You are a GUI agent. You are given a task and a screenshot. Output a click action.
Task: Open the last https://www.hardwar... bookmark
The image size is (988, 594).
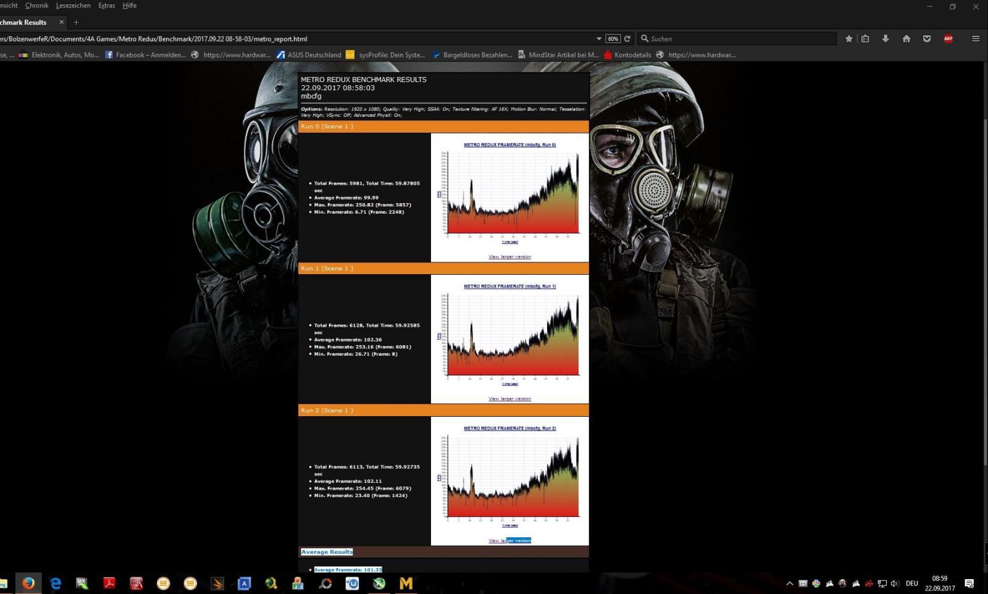pos(696,55)
